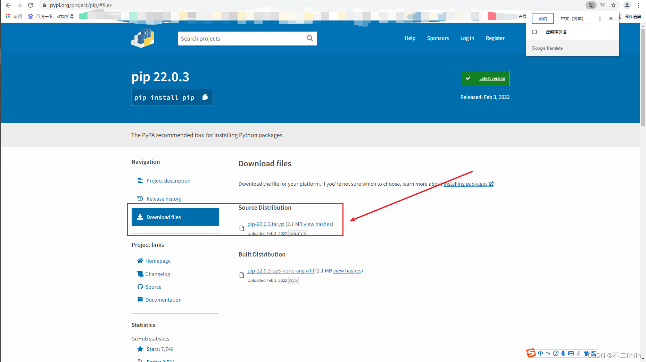The height and width of the screenshot is (362, 646).
Task: Open the browser profile avatar icon
Action: (x=627, y=5)
